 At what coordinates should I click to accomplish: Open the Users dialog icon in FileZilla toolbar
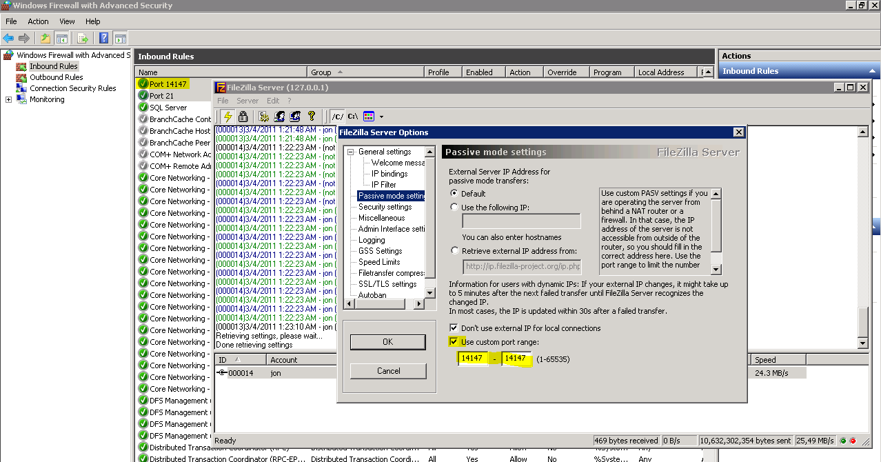pyautogui.click(x=279, y=116)
